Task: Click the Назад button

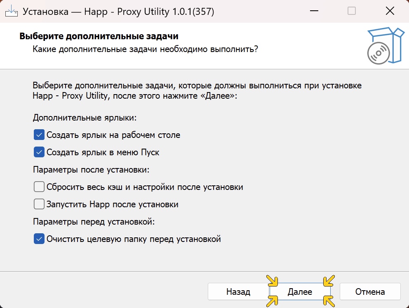Action: click(x=237, y=291)
